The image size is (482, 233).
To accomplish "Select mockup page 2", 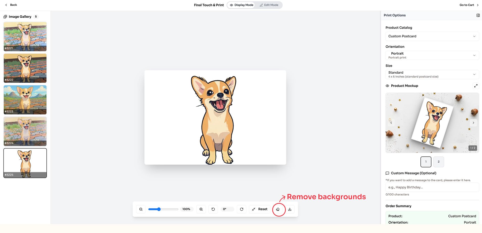I will (439, 162).
